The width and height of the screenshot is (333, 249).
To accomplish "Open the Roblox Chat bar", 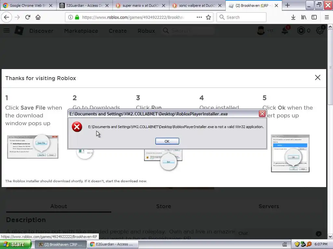I will (x=280, y=233).
